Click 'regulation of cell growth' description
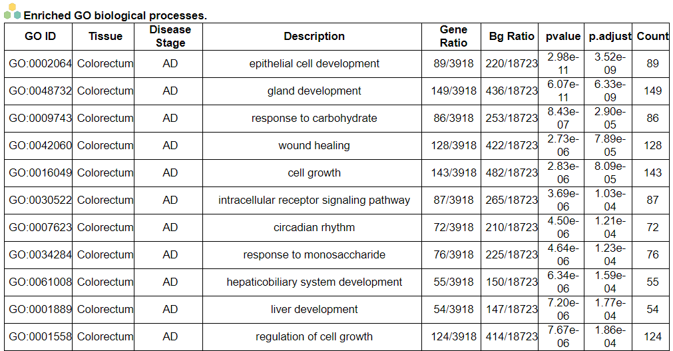Image resolution: width=673 pixels, height=351 pixels. point(314,337)
